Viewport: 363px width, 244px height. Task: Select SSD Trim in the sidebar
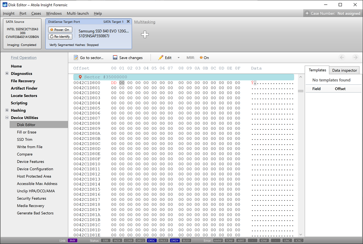click(x=25, y=139)
